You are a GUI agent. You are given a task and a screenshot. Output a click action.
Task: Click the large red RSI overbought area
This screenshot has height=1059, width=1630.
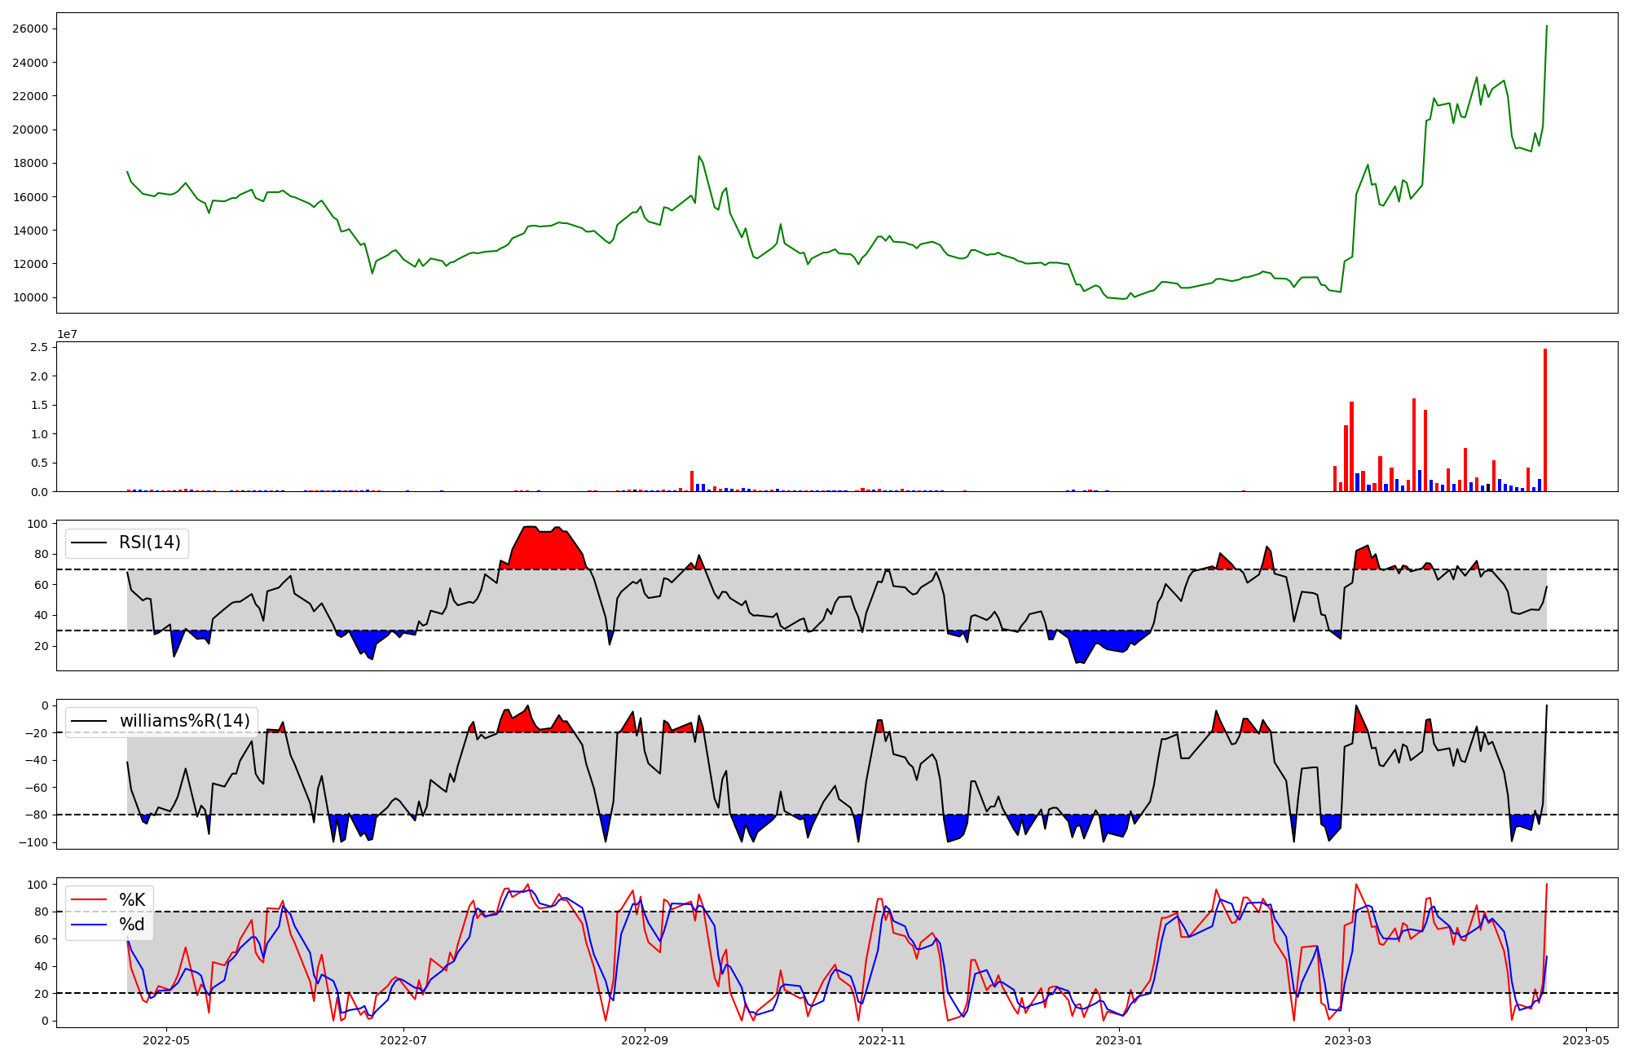546,550
